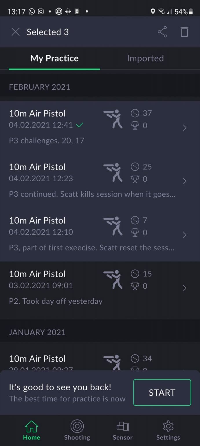
Task: Tap shooter icon on 12:41 session
Action: (x=113, y=119)
